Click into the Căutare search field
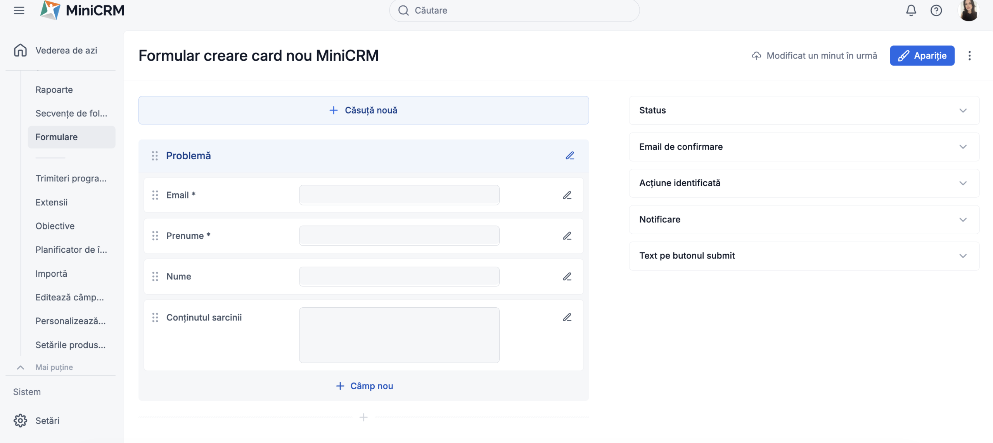Image resolution: width=993 pixels, height=443 pixels. coord(514,10)
